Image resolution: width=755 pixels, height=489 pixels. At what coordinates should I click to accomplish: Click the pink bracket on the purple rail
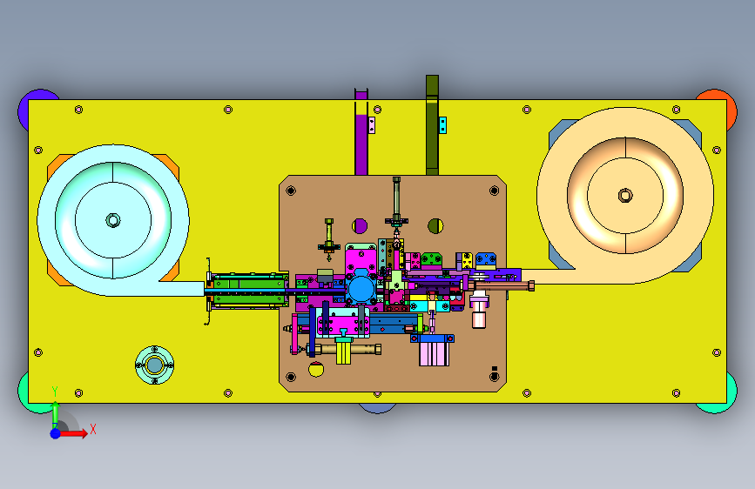point(371,125)
